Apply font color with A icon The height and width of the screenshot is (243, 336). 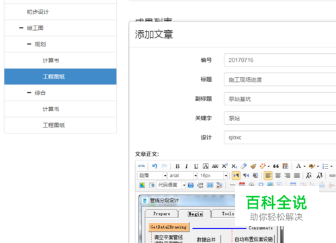point(298,166)
